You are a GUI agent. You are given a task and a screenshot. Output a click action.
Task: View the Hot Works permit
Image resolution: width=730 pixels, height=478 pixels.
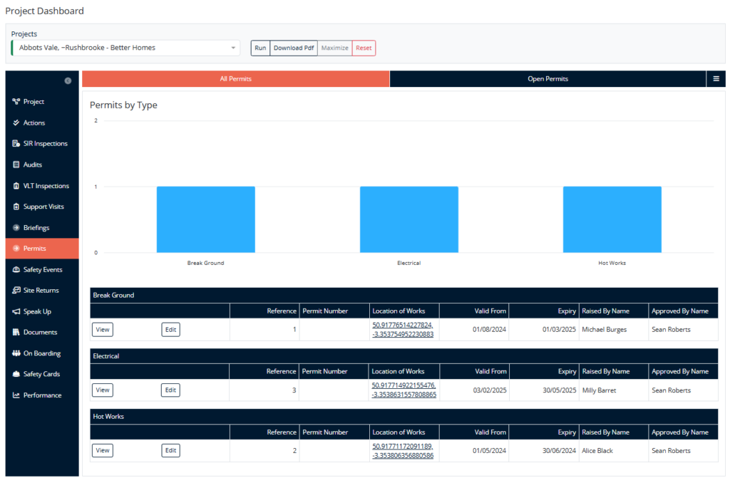point(103,450)
